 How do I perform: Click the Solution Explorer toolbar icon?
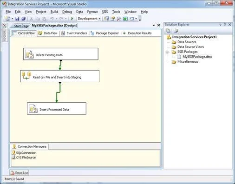(106, 19)
